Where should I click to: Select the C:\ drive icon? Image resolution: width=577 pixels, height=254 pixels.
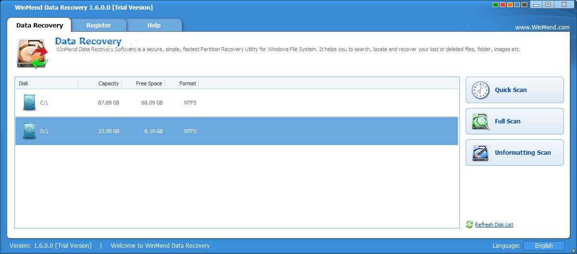coord(29,103)
